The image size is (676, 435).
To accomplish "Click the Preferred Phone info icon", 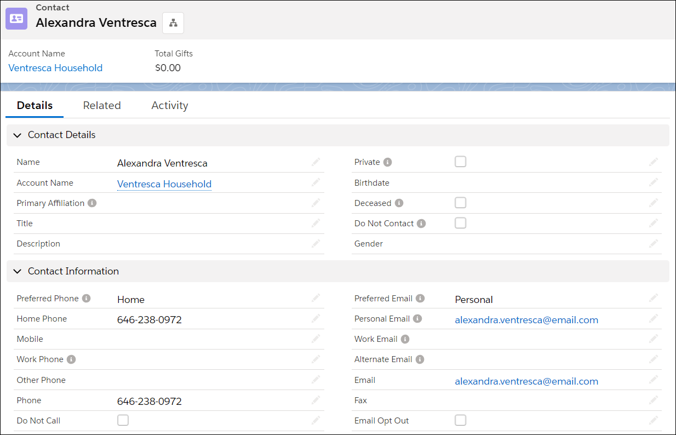I will (x=86, y=299).
